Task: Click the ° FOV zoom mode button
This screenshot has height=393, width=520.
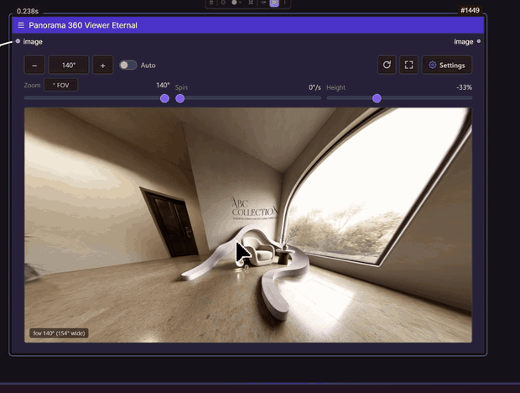Action: [x=61, y=85]
